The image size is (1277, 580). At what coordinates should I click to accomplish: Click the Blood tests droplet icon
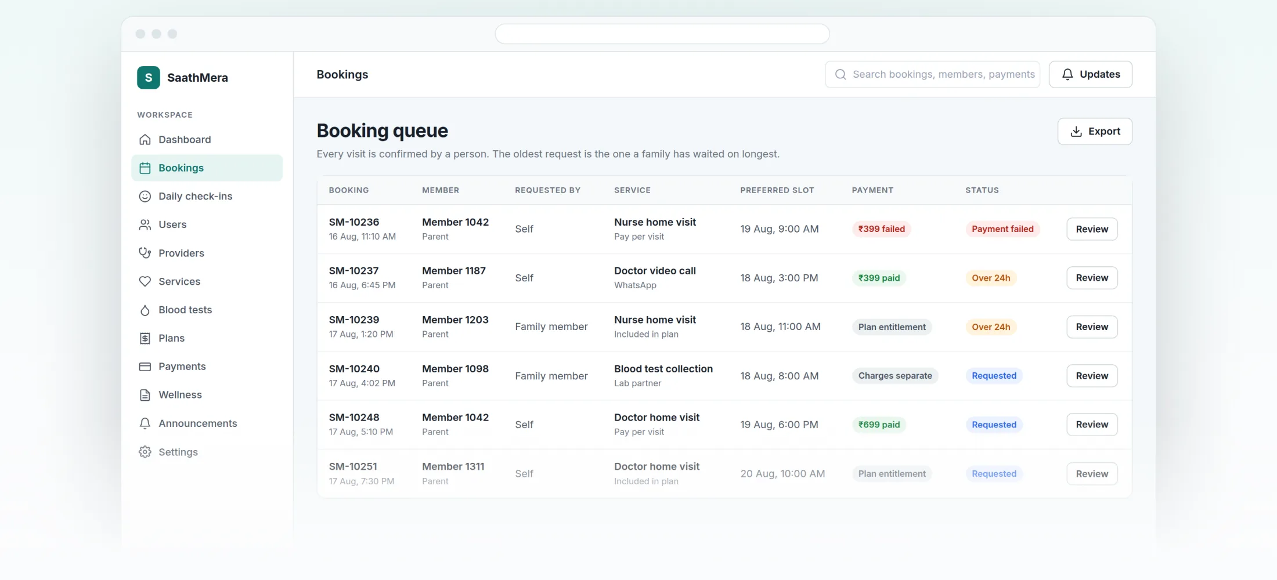coord(145,310)
